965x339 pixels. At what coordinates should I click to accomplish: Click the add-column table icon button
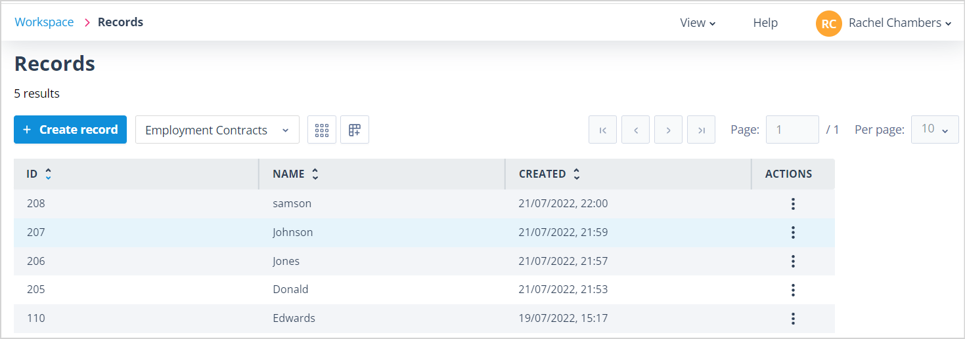tap(355, 130)
